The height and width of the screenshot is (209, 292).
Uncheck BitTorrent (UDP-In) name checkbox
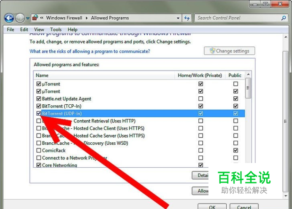pyautogui.click(x=38, y=113)
